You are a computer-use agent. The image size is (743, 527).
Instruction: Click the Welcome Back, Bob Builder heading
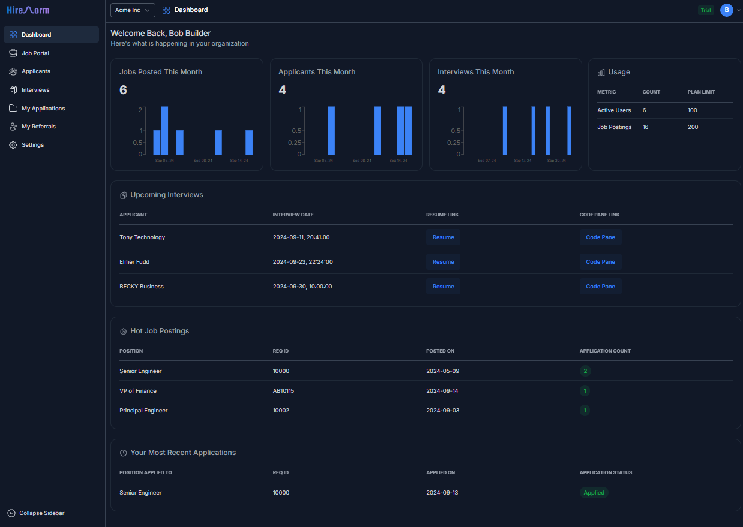161,33
